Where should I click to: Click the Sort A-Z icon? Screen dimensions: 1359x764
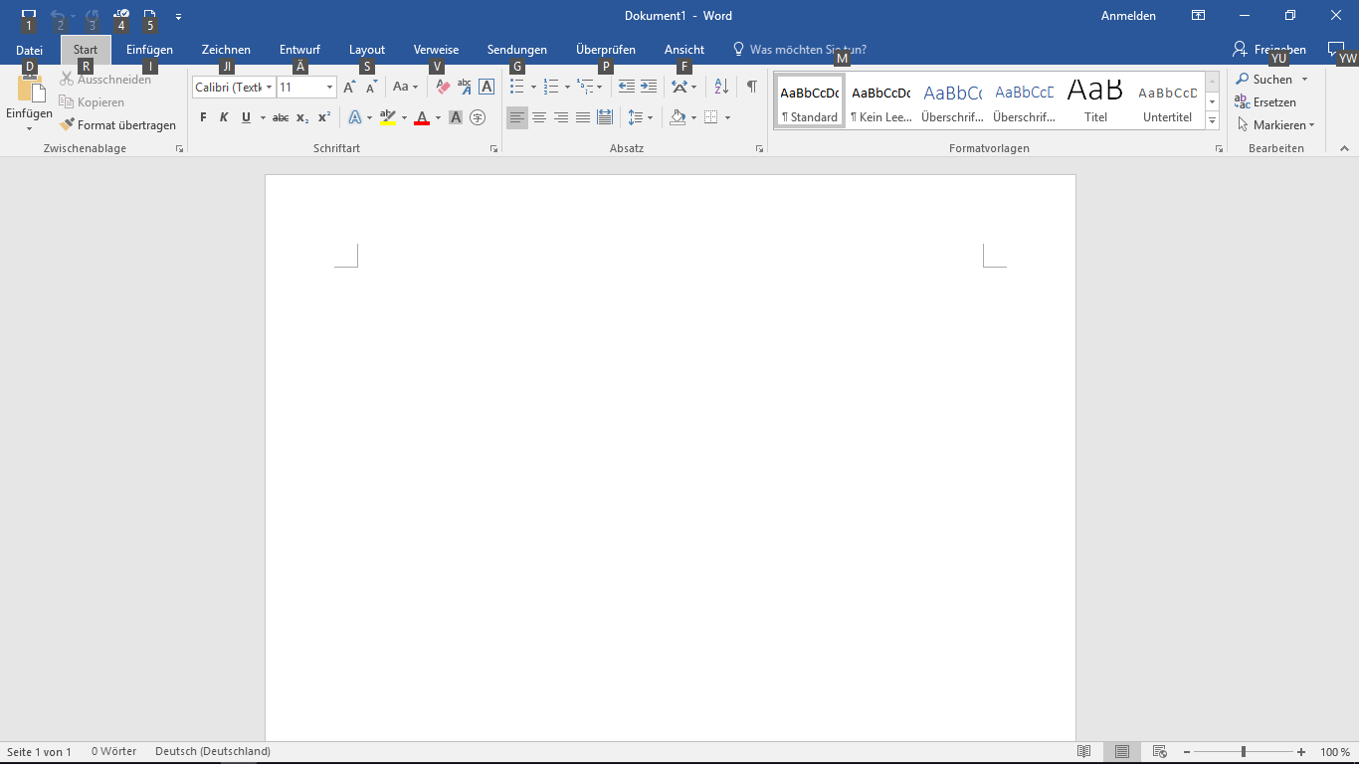click(x=722, y=88)
